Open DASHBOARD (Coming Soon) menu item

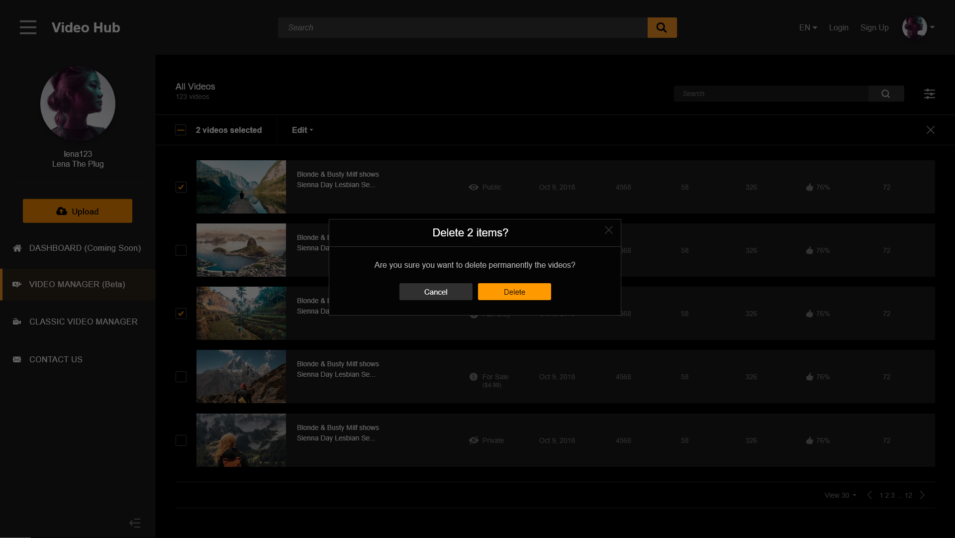click(x=78, y=248)
